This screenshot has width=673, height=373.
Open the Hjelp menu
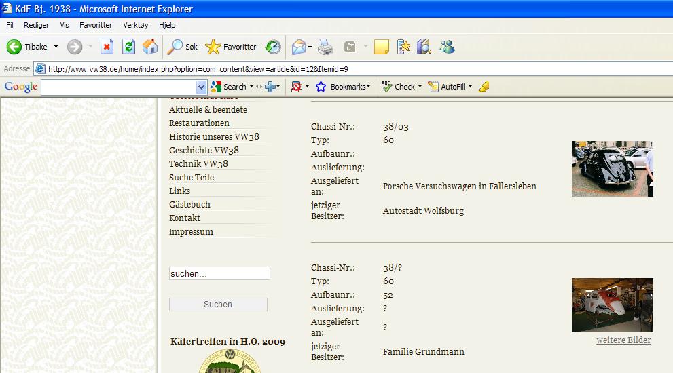pos(167,25)
